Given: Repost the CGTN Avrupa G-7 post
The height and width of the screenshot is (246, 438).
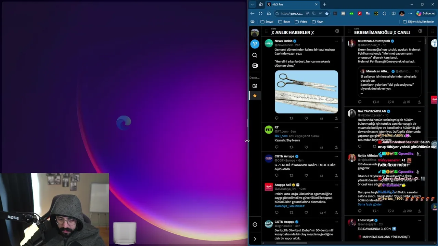Looking at the screenshot, I should [292, 175].
